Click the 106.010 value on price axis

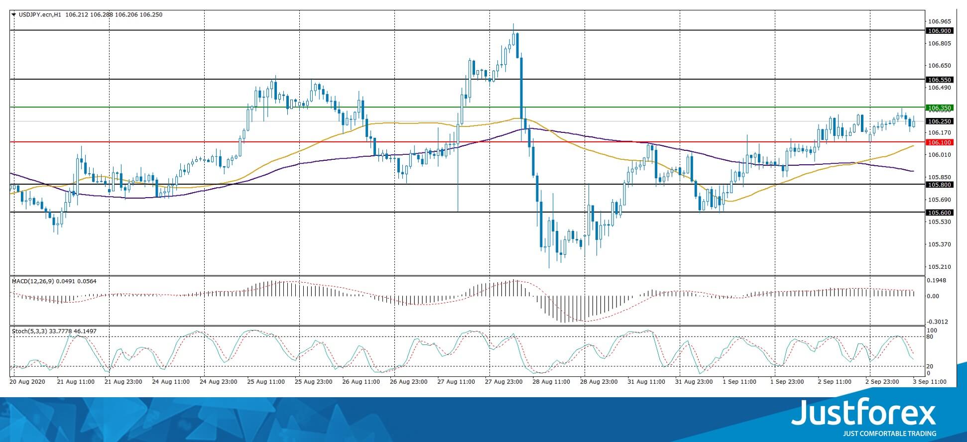[x=940, y=155]
